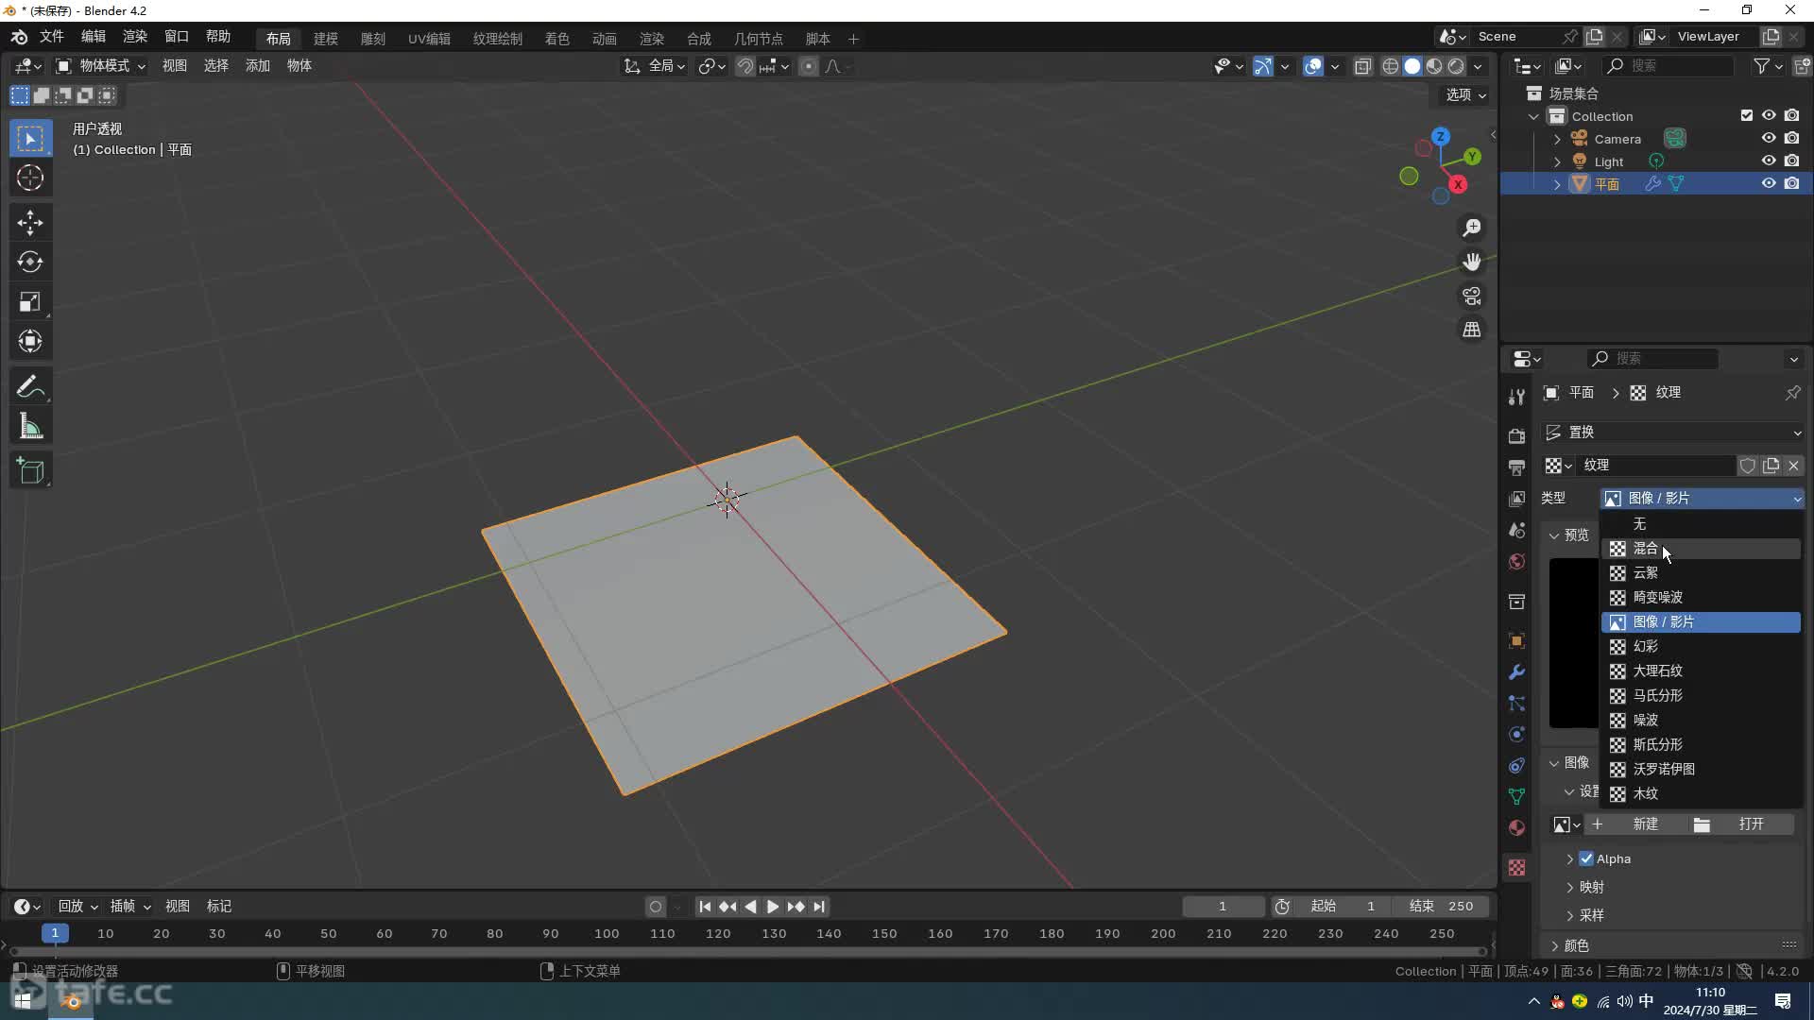Jump to the last frame

click(818, 907)
